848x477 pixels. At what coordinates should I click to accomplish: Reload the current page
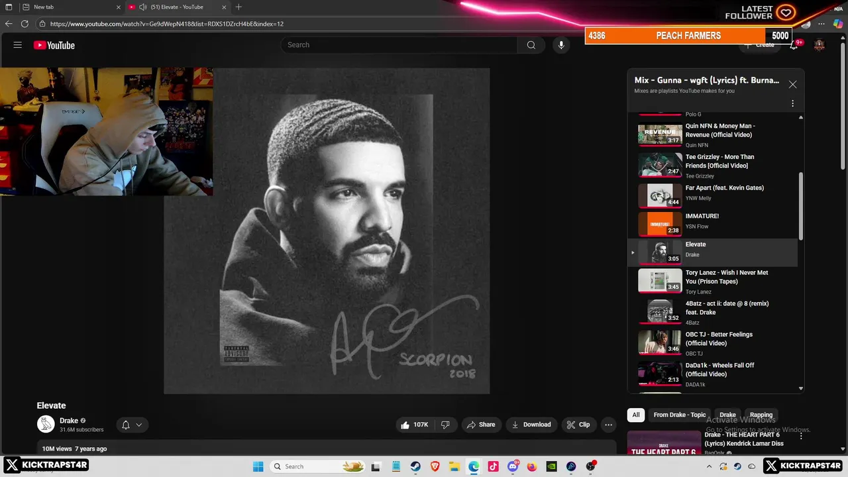coord(25,24)
